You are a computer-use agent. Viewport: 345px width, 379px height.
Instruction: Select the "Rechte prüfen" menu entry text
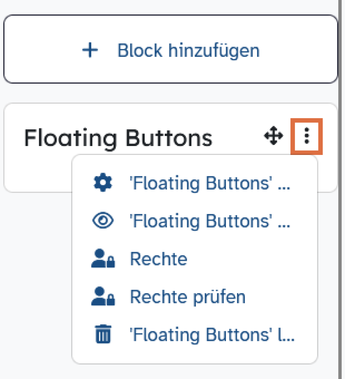point(188,297)
